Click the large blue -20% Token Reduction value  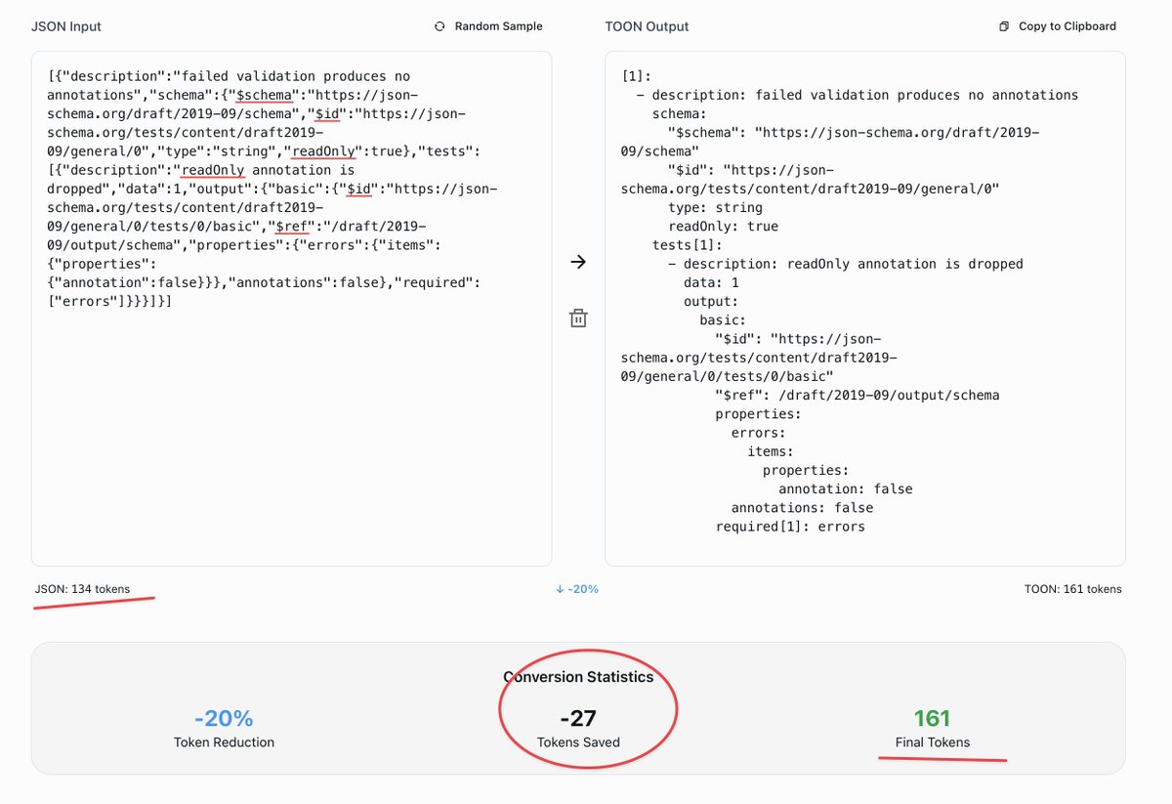[x=224, y=718]
